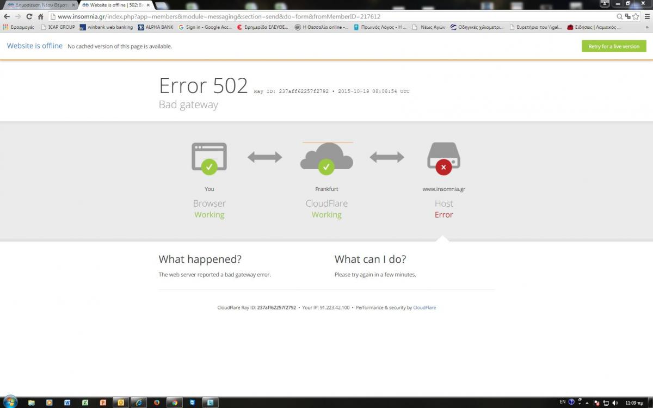Select the Website is offline 502 tab

coord(115,5)
